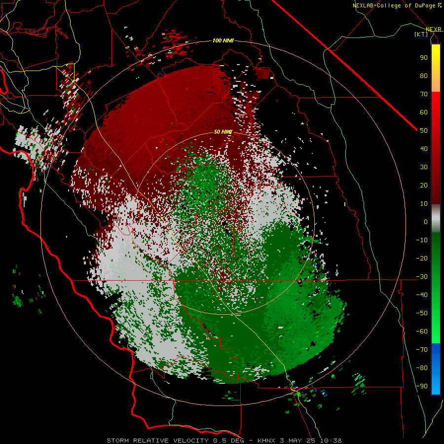This screenshot has height=444, width=444.
Task: Click the -30 value on the velocity scale
Action: click(422, 277)
